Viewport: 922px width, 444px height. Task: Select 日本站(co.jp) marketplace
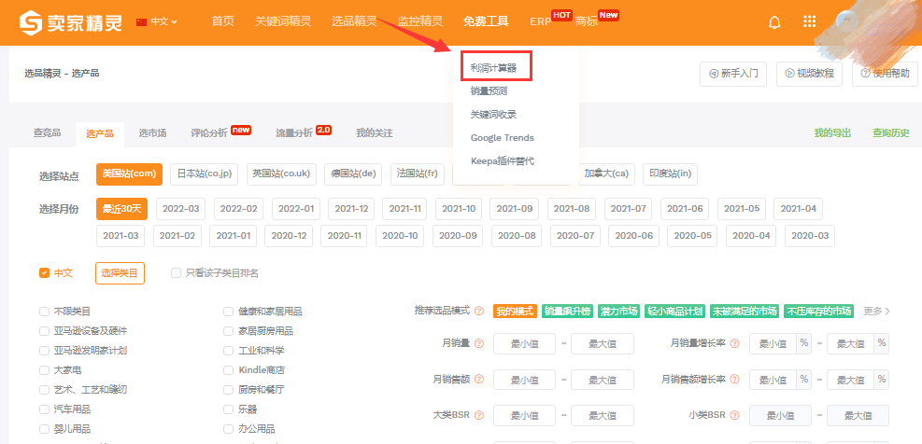click(x=205, y=174)
